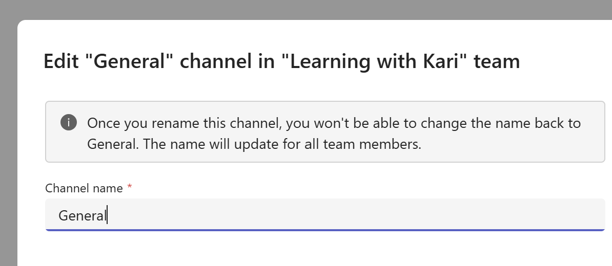Screen dimensions: 612x266
Task: Click the empty right side of the name field
Action: 461,215
